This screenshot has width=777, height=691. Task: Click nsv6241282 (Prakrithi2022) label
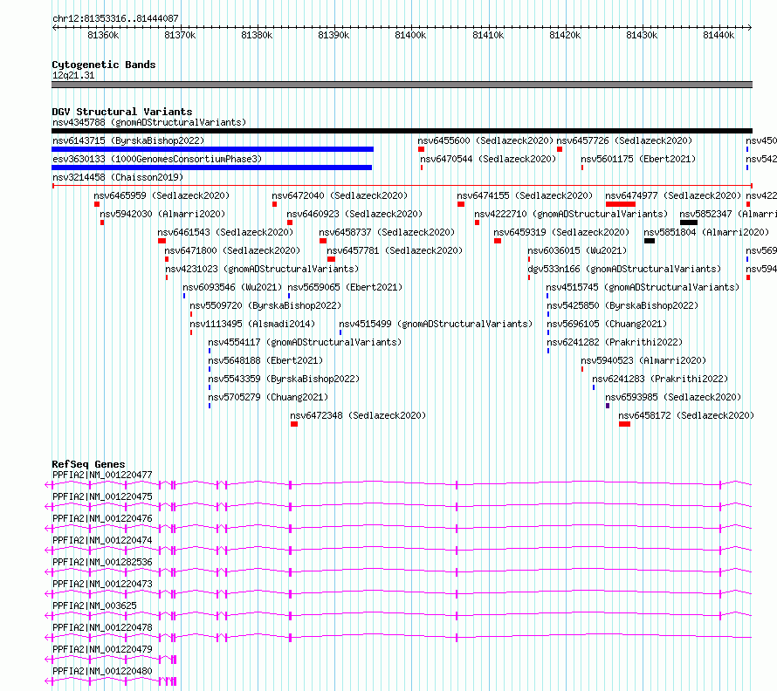point(615,342)
